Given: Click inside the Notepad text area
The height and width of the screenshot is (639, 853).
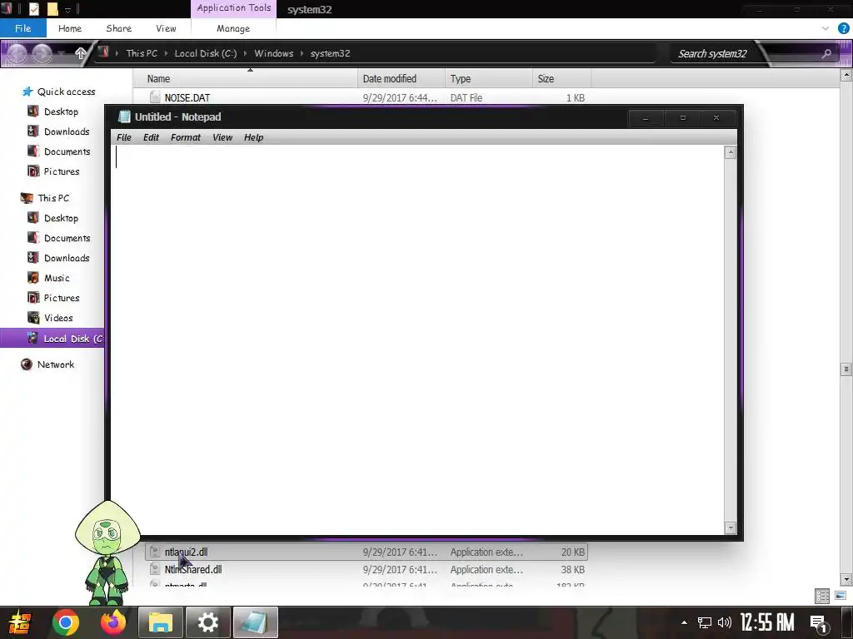Looking at the screenshot, I should click(x=417, y=339).
